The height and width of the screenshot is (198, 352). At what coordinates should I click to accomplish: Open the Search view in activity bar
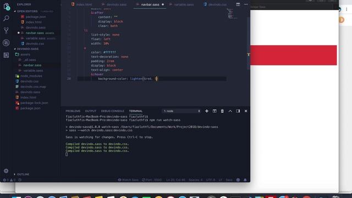coord(6,18)
